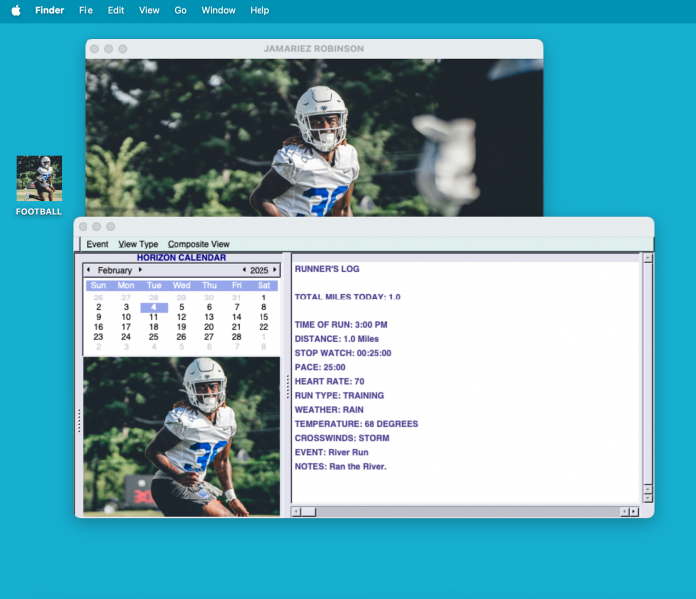Open the Window menu in menu bar

tap(218, 10)
